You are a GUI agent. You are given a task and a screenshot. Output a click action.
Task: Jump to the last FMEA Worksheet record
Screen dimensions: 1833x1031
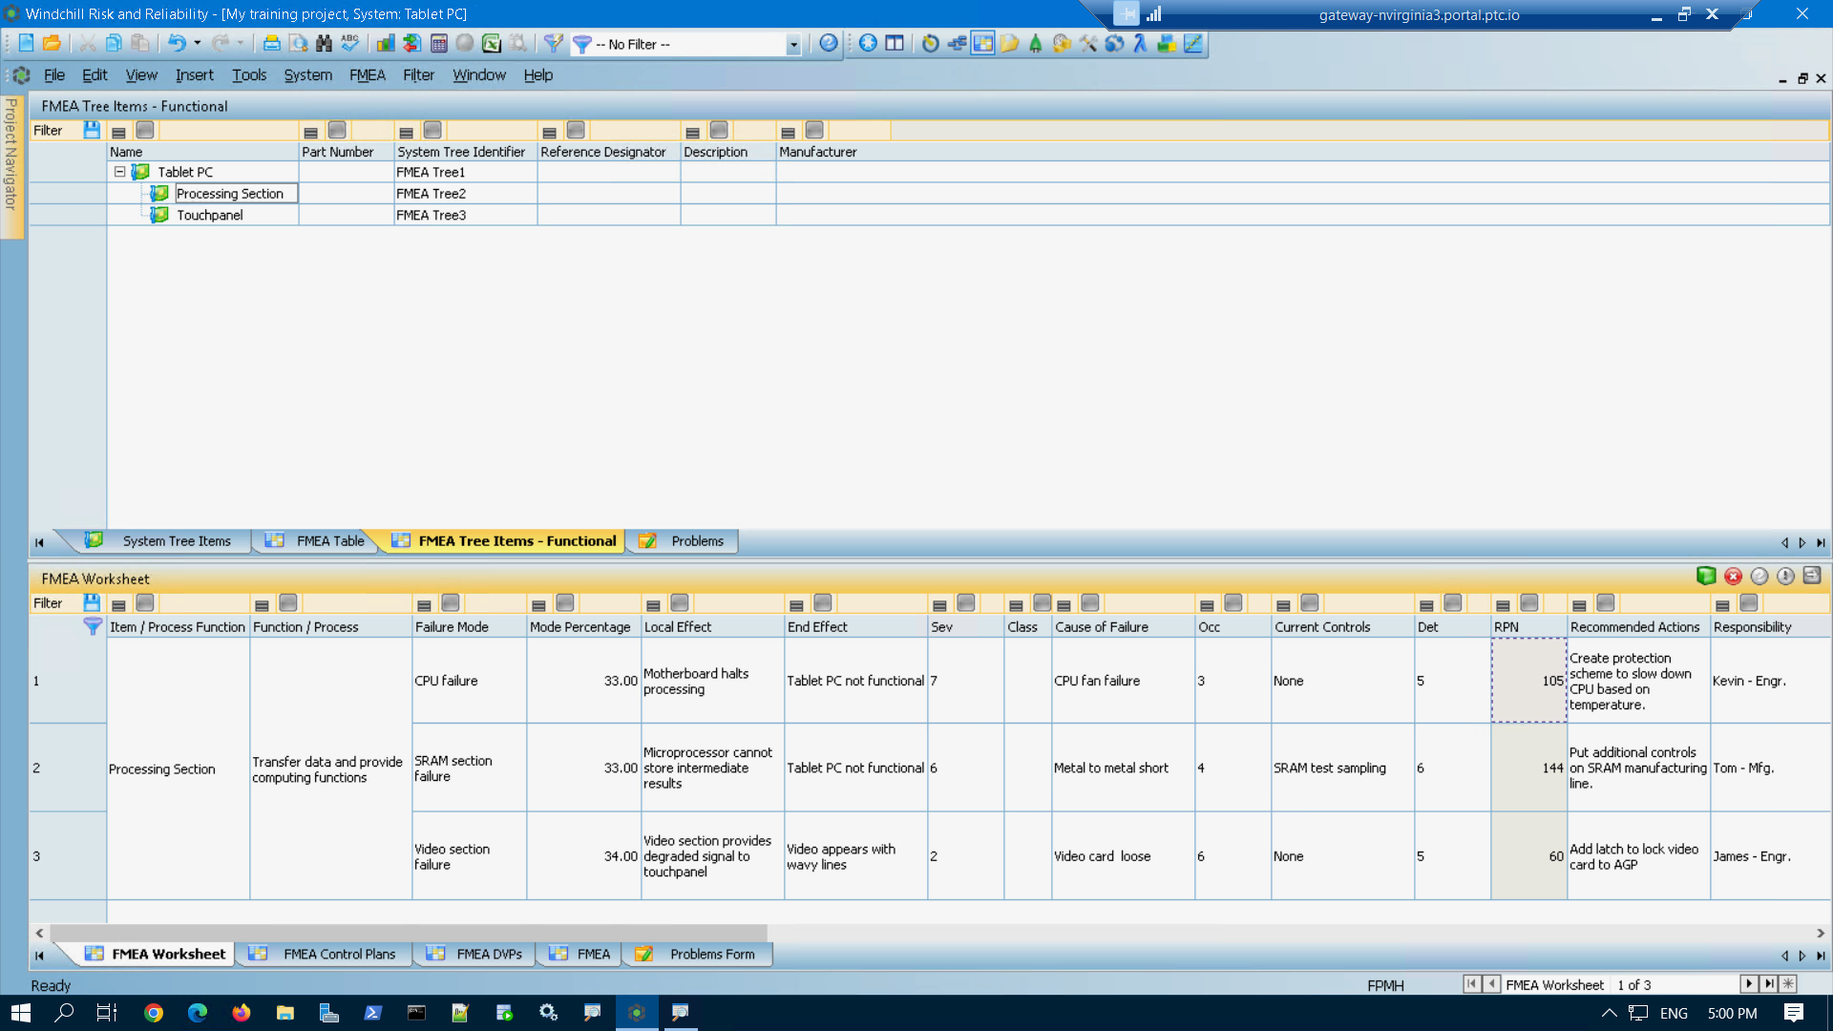[x=1769, y=984]
